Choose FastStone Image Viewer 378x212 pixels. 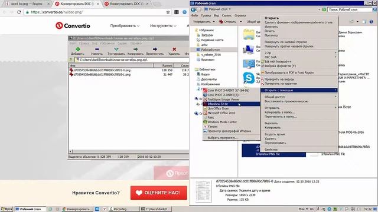(231, 100)
